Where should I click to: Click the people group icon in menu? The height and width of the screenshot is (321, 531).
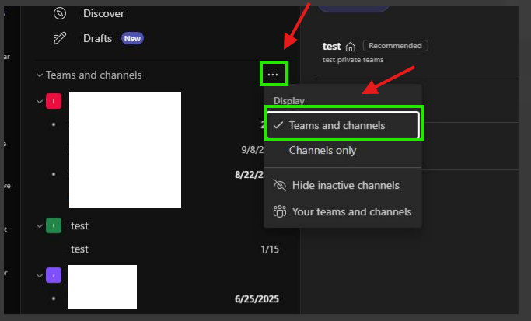click(x=280, y=211)
